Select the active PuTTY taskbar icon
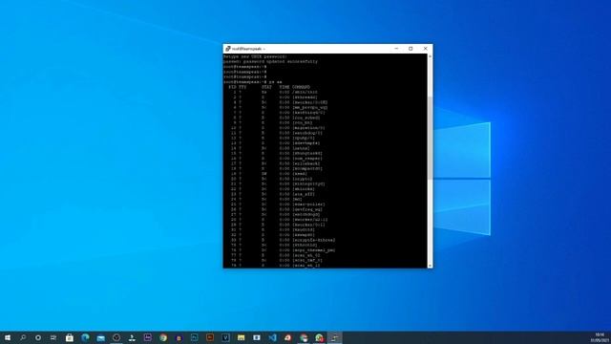Viewport: 611px width, 344px height. 335,337
